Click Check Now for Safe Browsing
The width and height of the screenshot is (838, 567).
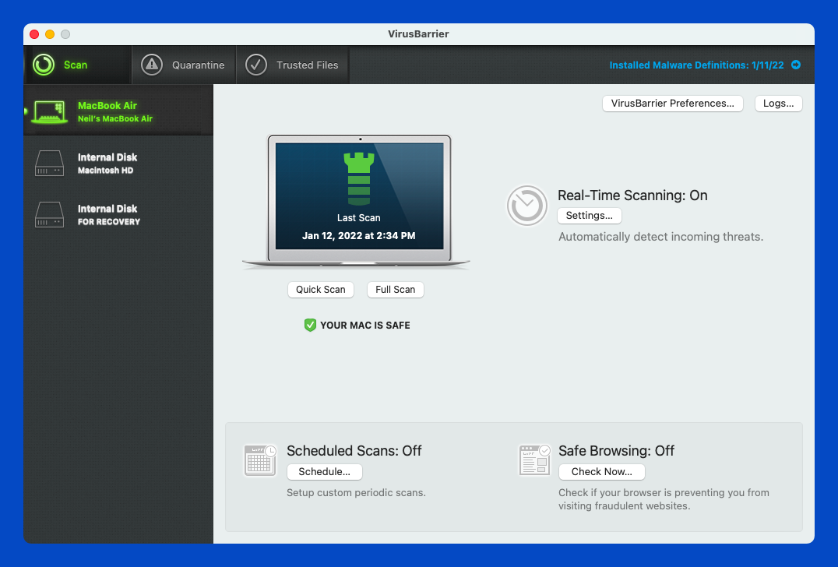[x=602, y=471]
